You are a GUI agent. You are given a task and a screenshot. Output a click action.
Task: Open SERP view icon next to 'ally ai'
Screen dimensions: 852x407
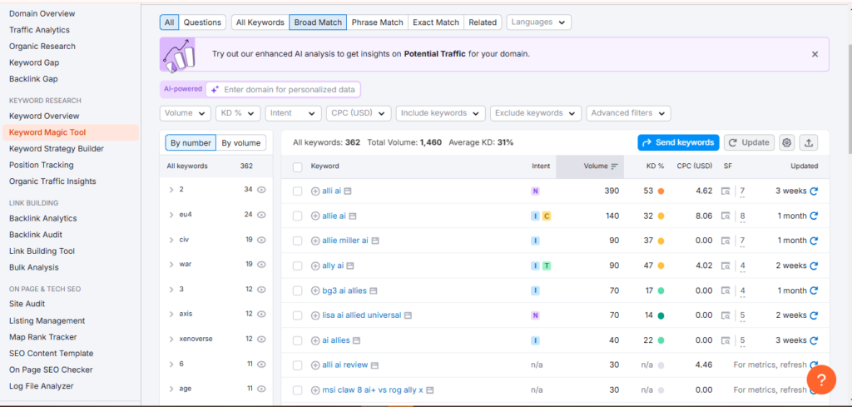click(x=350, y=266)
